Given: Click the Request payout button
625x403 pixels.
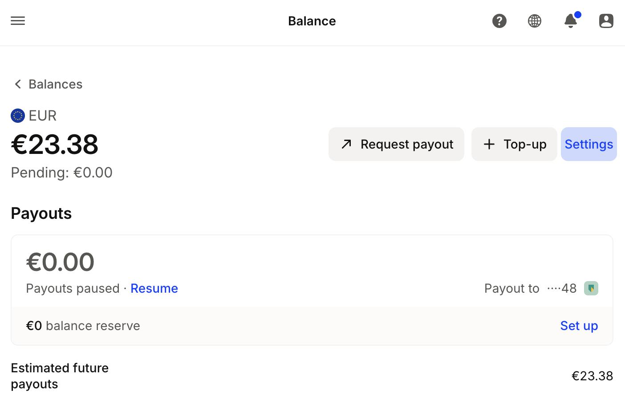Looking at the screenshot, I should [396, 144].
